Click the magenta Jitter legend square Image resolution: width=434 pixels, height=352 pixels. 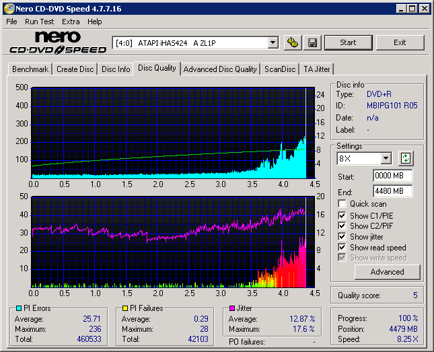click(232, 308)
